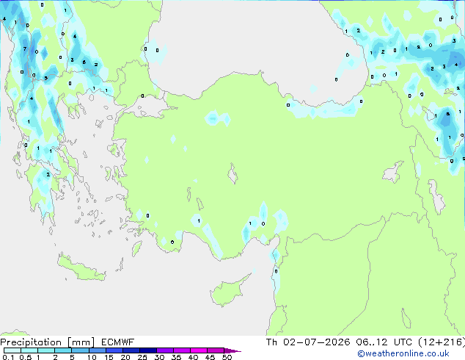Viewport: 465px width, 360px height.
Task: Click the 40–45 mm magenta legend swatch
Action: click(x=199, y=350)
